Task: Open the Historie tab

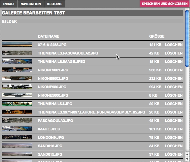Action: [55, 4]
